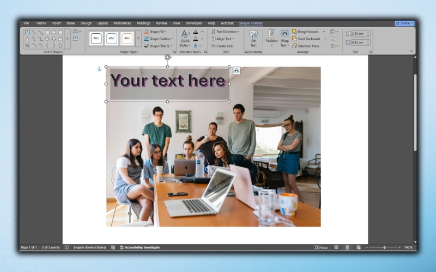Click the rotation handle above the text box

[168, 58]
